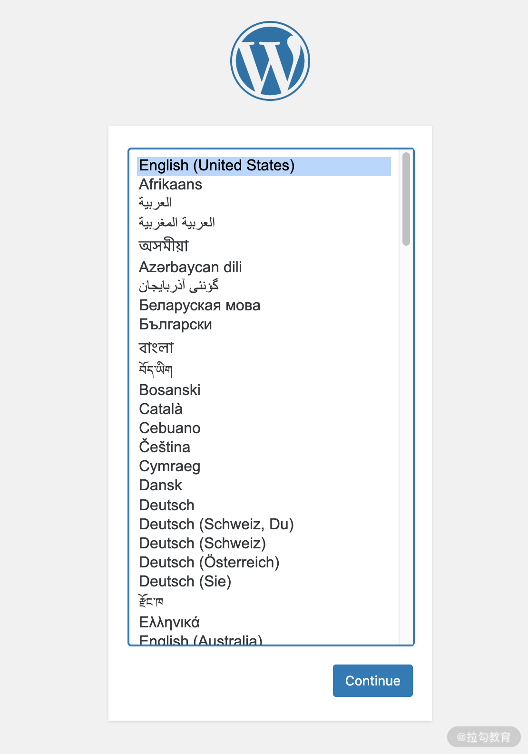Choose Afrikaans from the language list
The height and width of the screenshot is (754, 528).
(171, 185)
